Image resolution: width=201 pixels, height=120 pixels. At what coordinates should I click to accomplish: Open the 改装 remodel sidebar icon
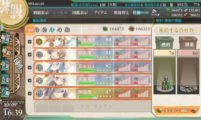[x=5, y=65]
